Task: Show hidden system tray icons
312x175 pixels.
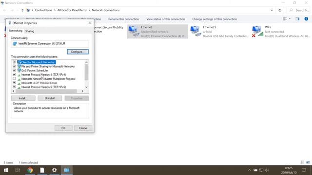Action: coord(249,170)
